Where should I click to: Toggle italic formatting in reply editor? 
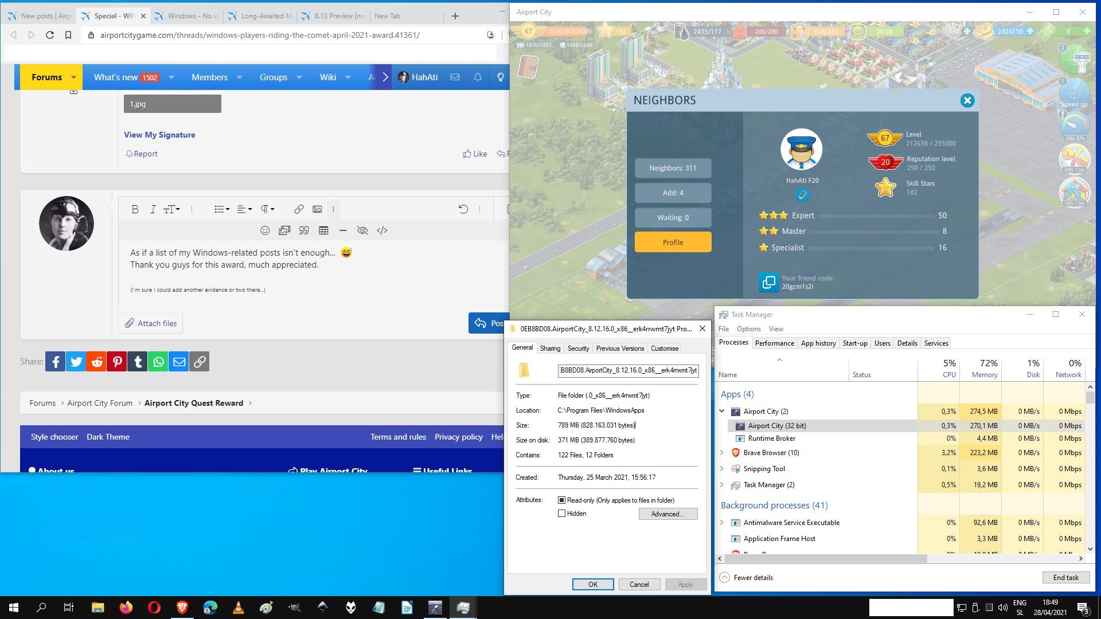pyautogui.click(x=153, y=209)
